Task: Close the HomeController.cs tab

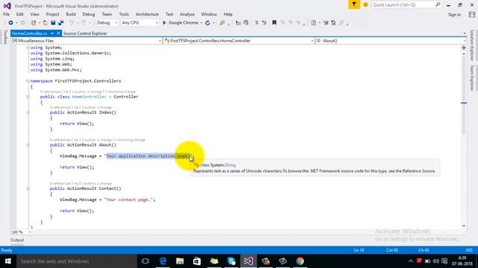Action: point(58,33)
